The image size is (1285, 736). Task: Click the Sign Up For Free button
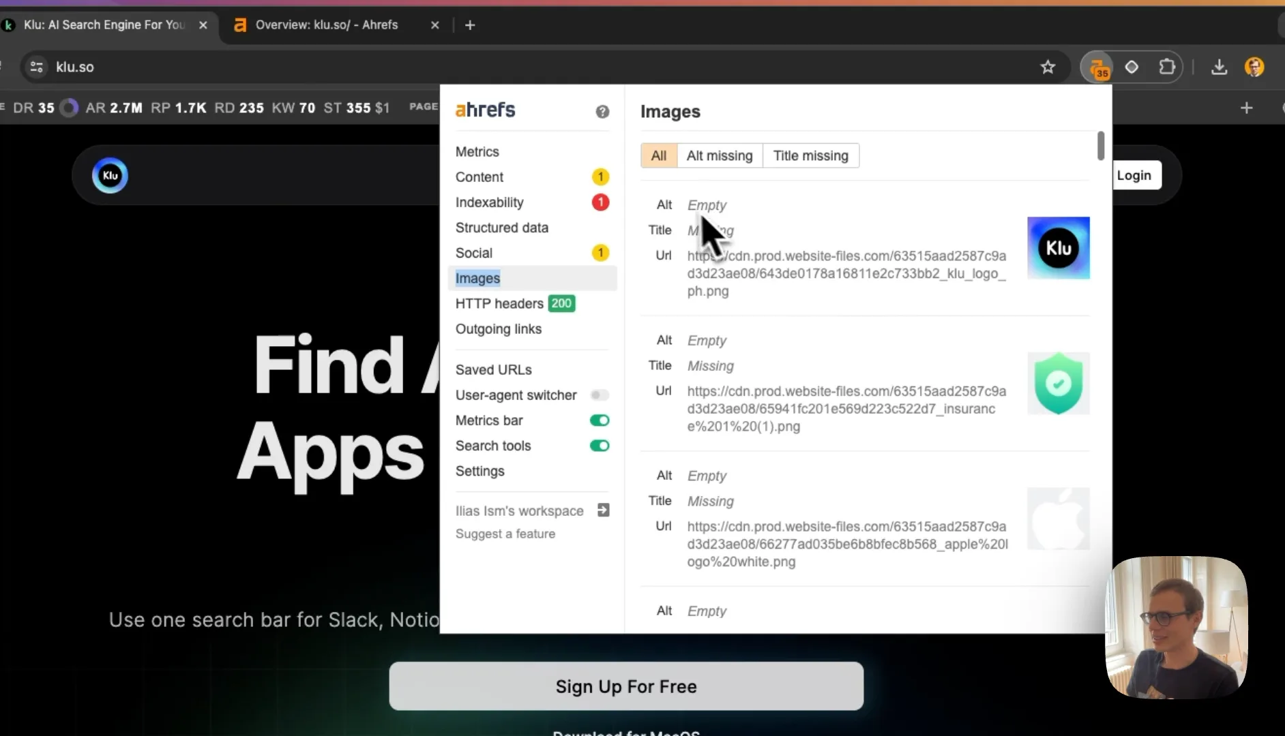(626, 686)
